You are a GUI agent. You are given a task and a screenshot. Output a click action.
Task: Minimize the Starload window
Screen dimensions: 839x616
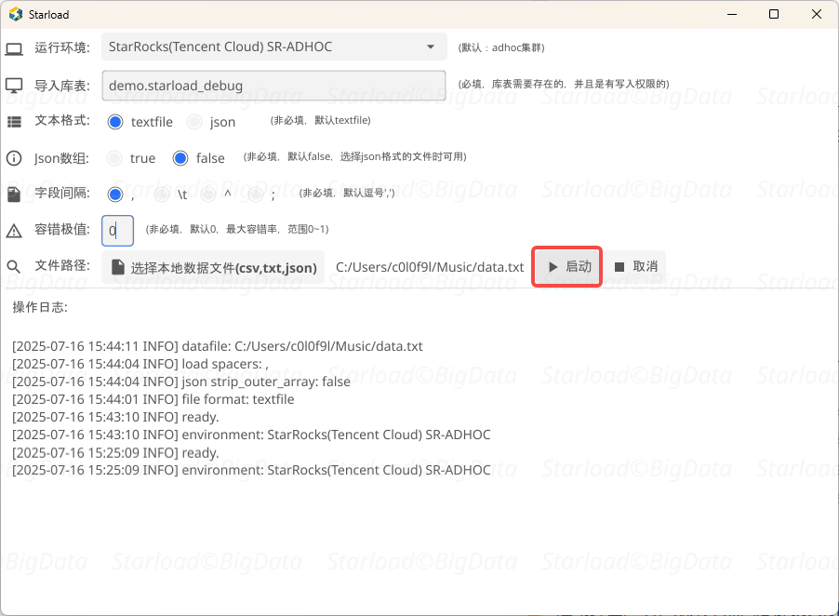[732, 15]
